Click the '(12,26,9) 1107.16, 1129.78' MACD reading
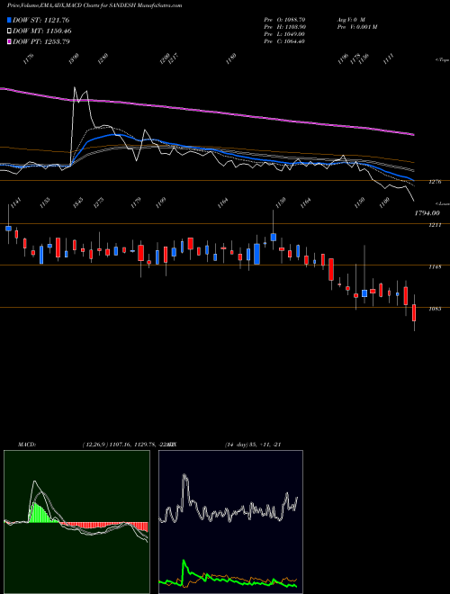450x594 pixels. tap(118, 445)
